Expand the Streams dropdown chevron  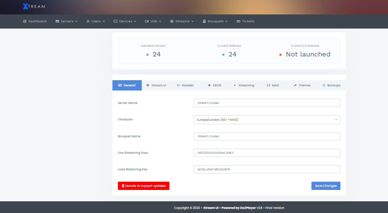point(192,21)
